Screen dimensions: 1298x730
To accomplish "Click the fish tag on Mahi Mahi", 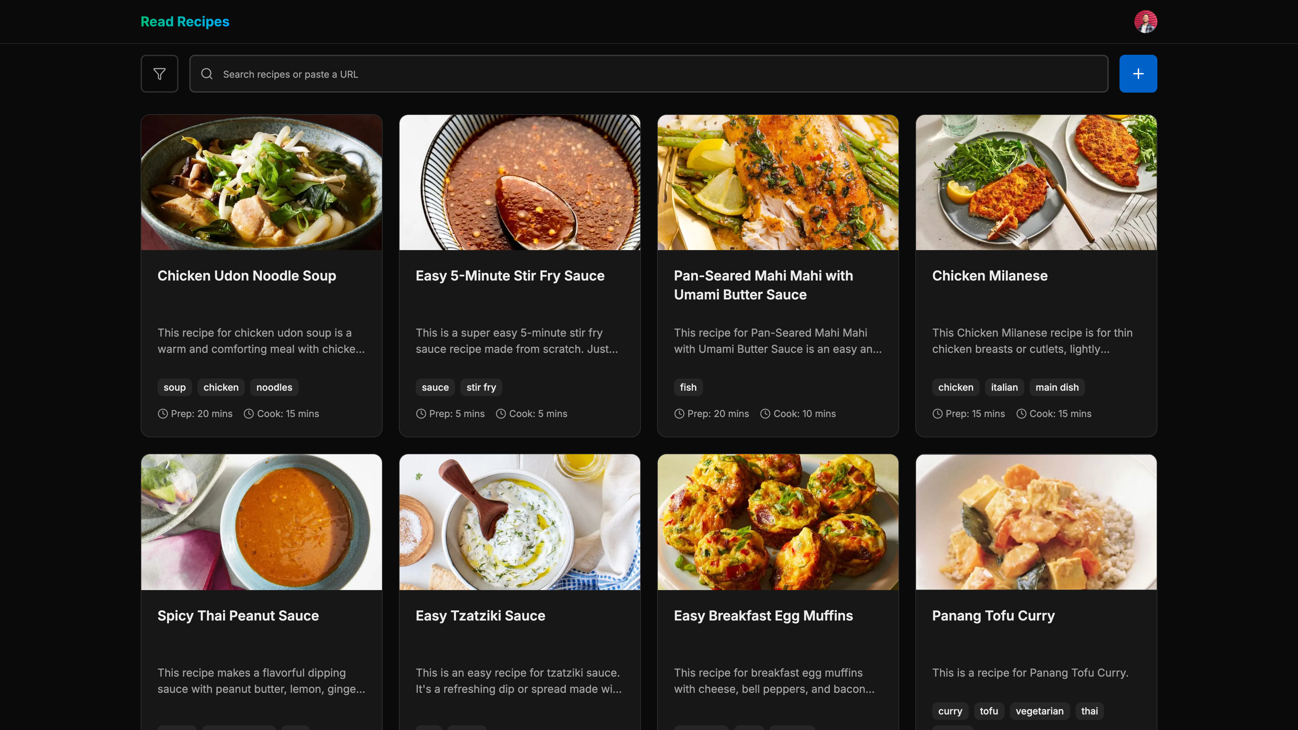I will point(688,387).
